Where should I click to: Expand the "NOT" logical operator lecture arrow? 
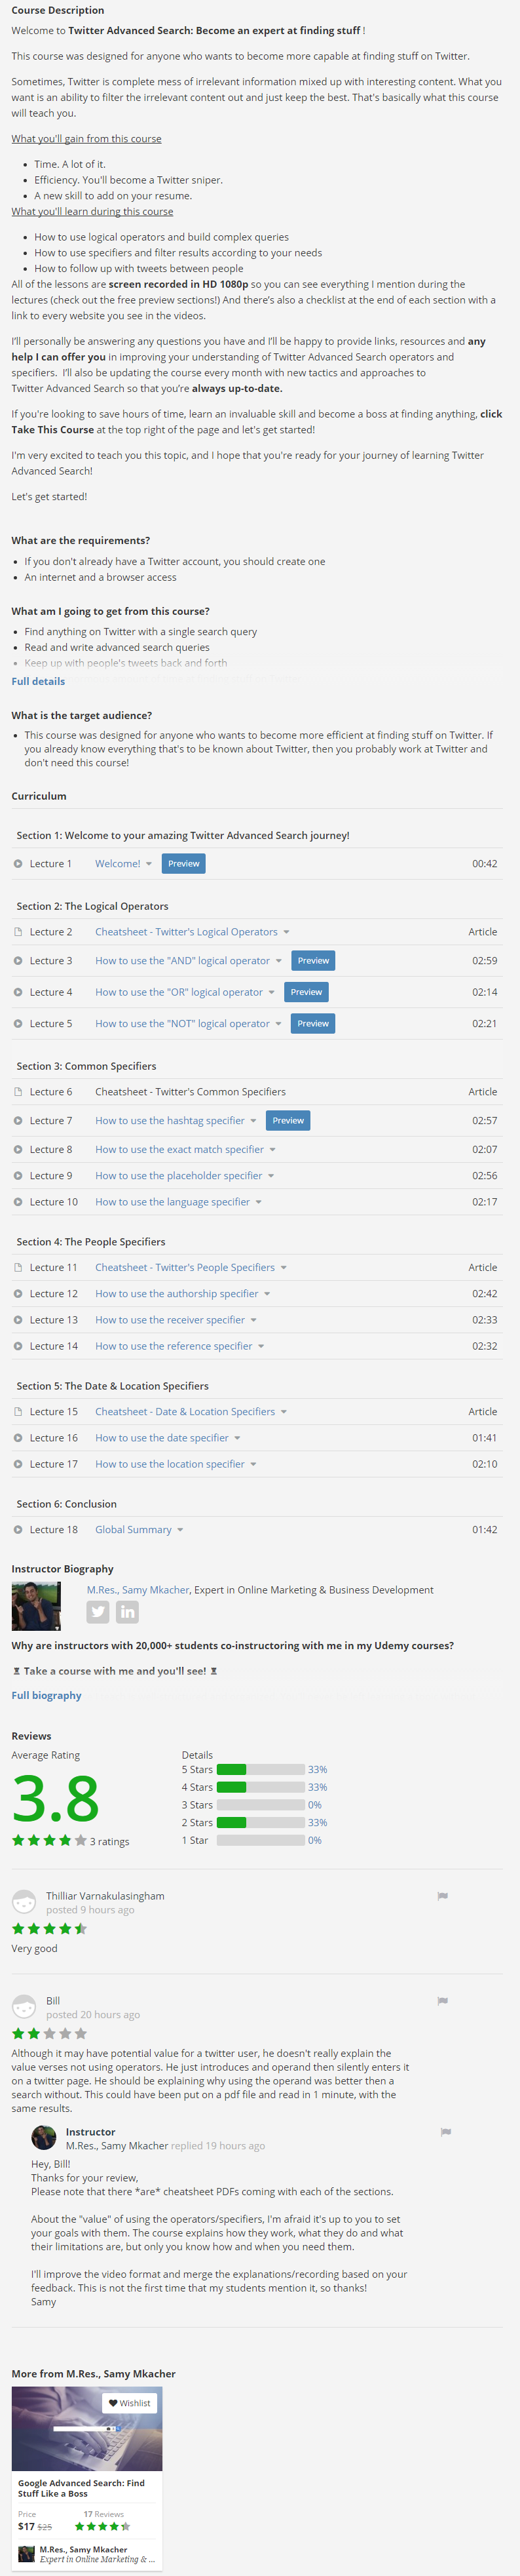[278, 1024]
